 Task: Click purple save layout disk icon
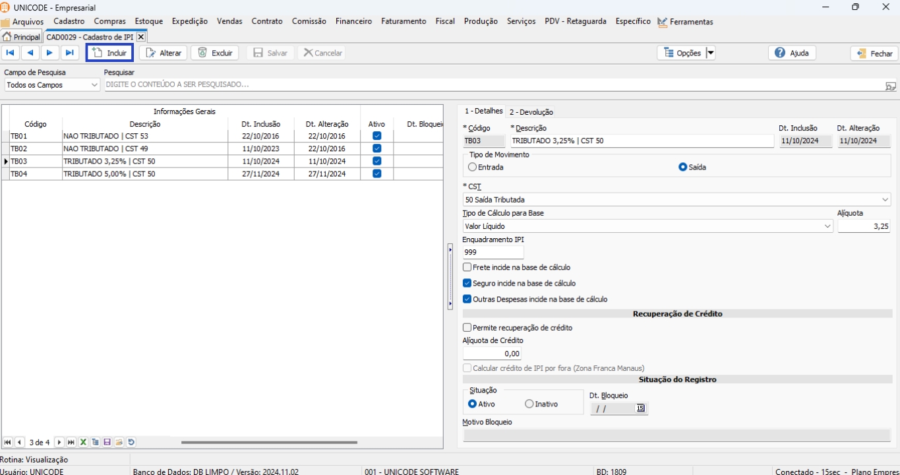(x=107, y=442)
